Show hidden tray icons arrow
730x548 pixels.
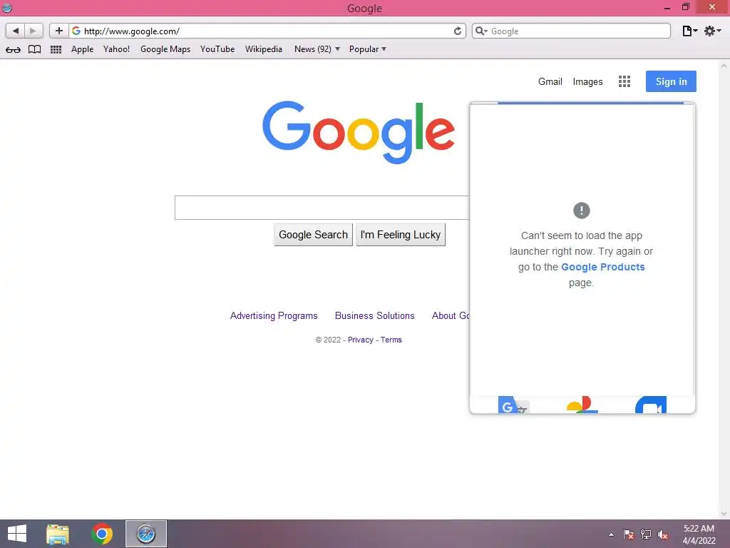pos(611,534)
